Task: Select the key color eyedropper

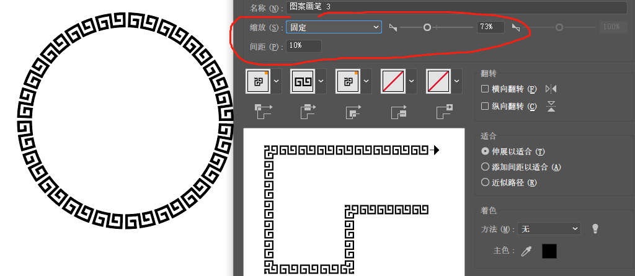Action: (x=526, y=251)
